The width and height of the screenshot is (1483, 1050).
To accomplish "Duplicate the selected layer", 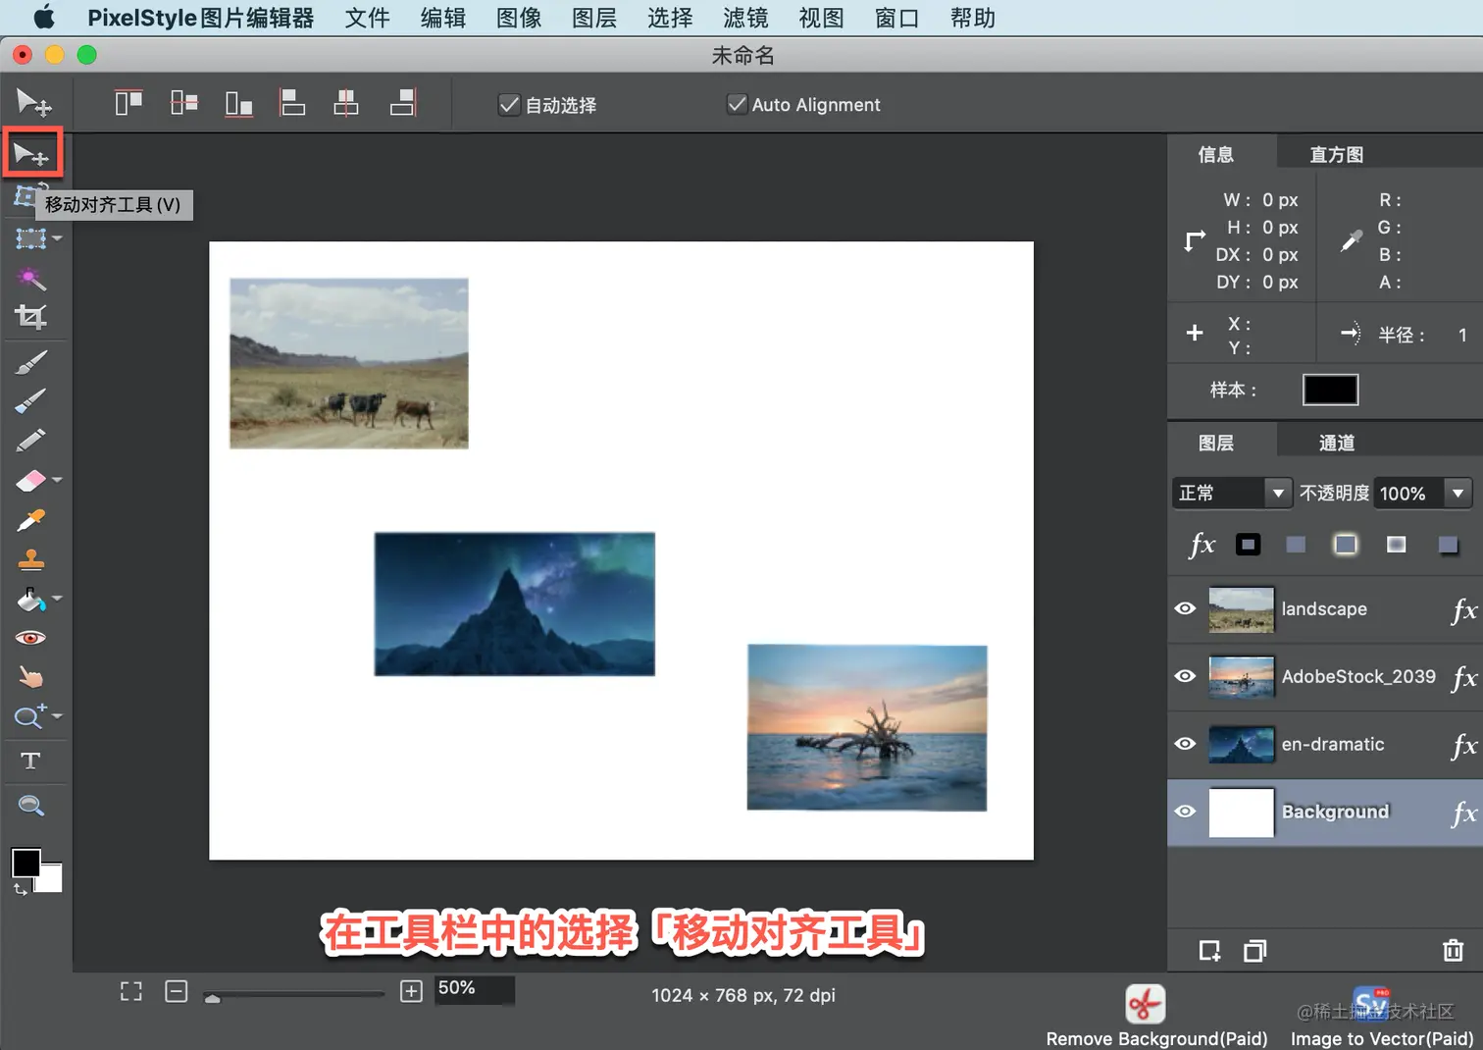I will (1254, 950).
